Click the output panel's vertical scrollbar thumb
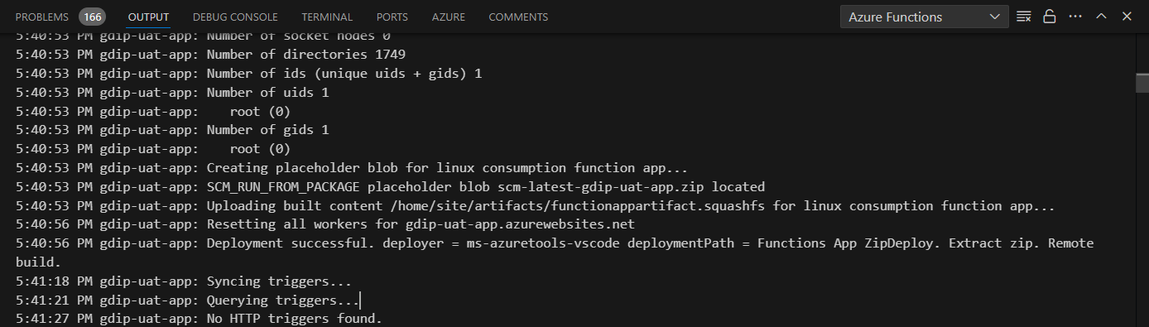This screenshot has height=327, width=1149. [1142, 83]
